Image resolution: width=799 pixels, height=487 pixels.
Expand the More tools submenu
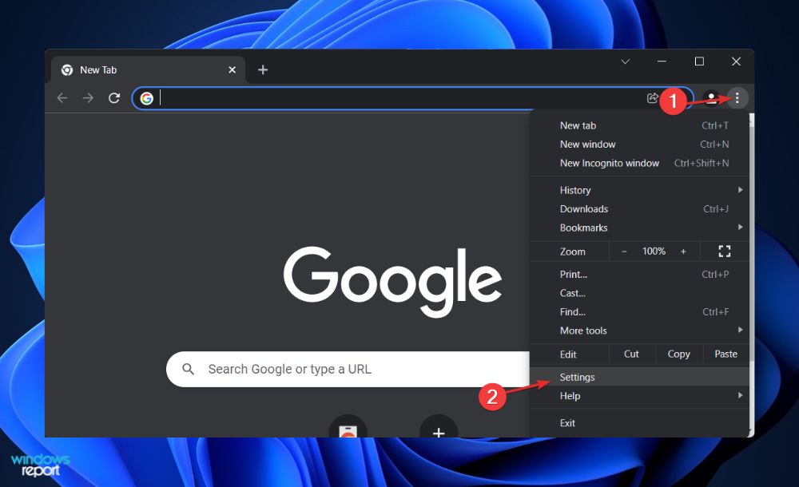click(x=639, y=331)
